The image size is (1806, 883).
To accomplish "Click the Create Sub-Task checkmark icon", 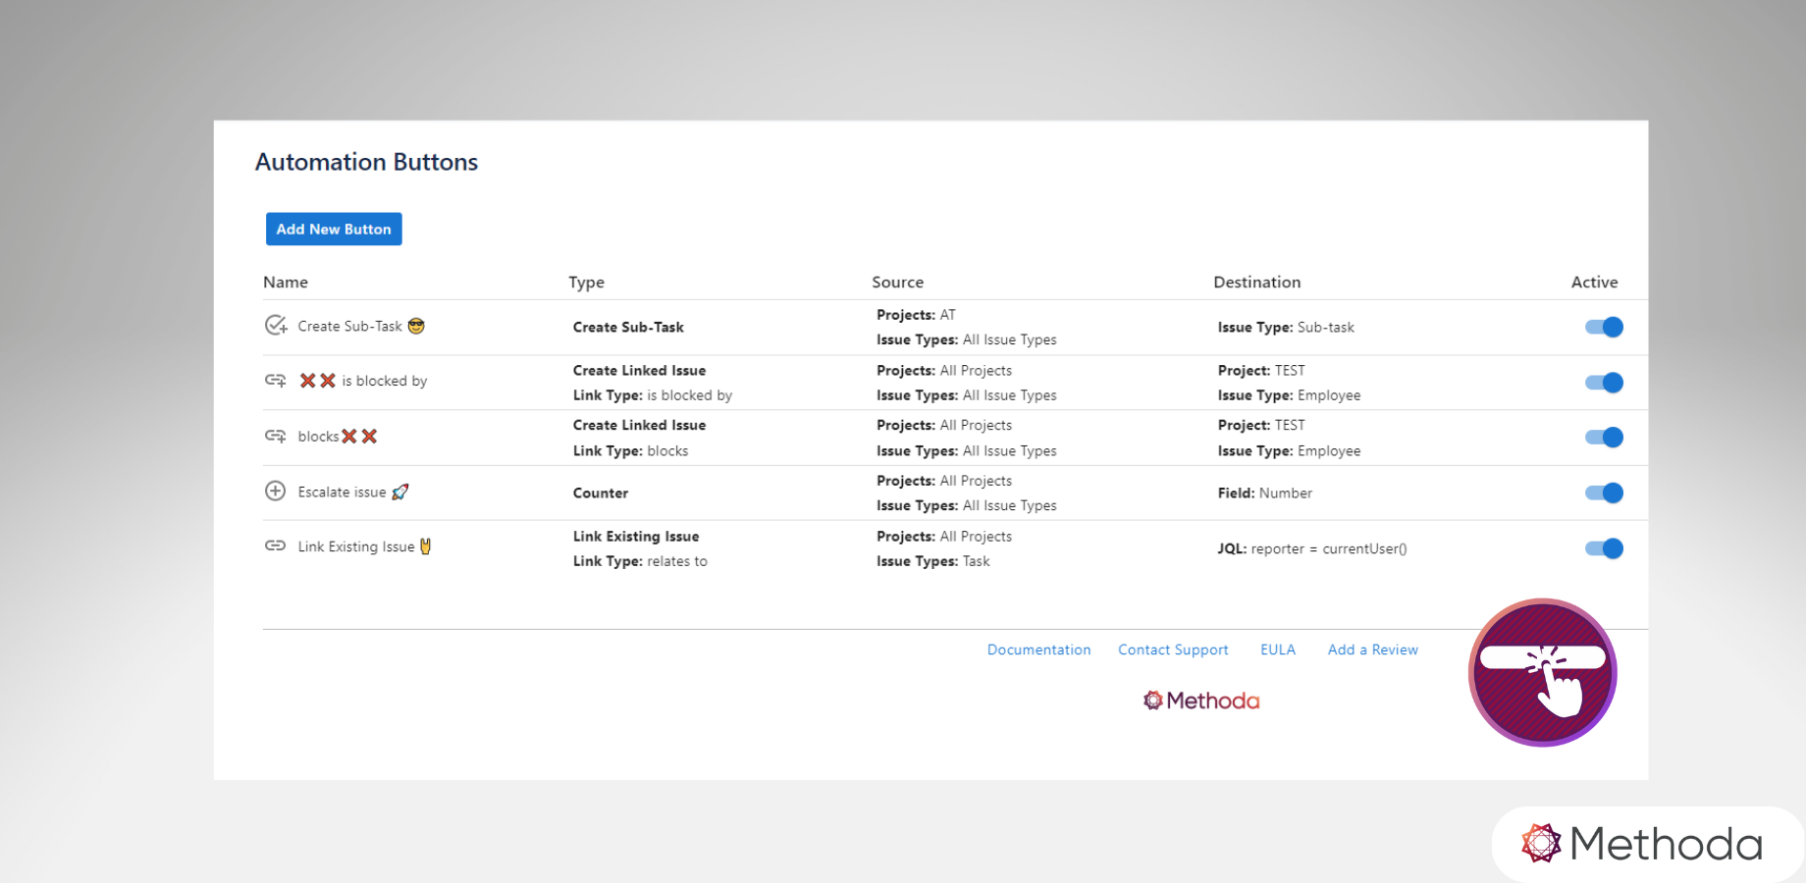I will [276, 326].
